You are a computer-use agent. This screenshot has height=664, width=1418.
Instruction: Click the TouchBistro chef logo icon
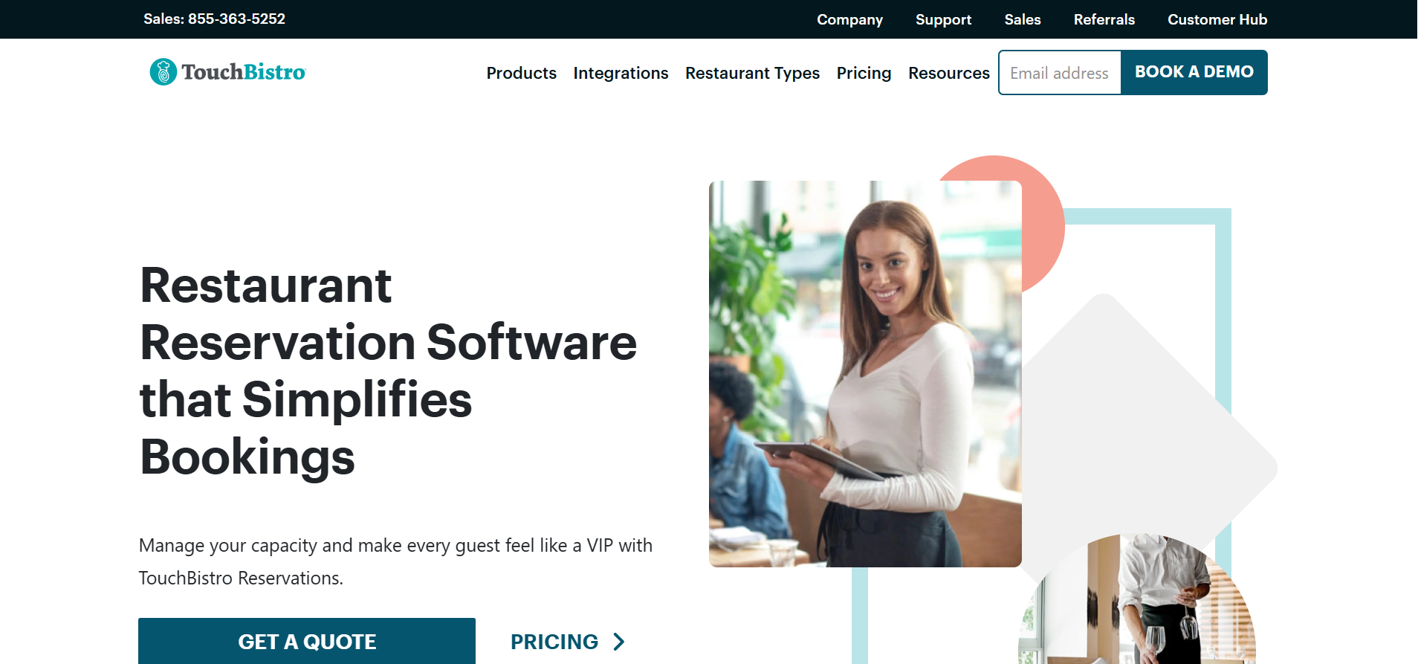click(x=164, y=72)
